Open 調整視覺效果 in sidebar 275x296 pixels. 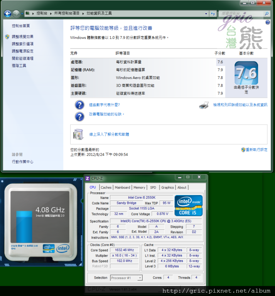pyautogui.click(x=23, y=37)
